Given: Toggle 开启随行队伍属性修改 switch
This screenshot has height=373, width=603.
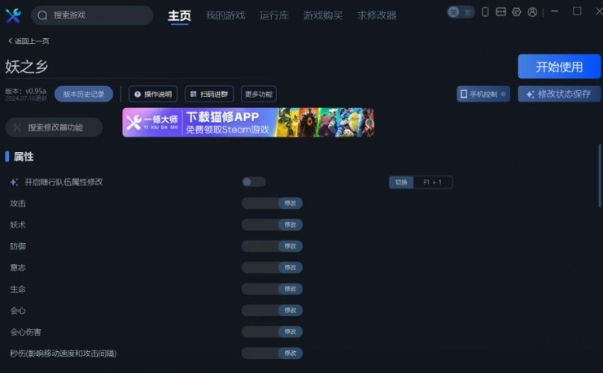Looking at the screenshot, I should tap(254, 182).
